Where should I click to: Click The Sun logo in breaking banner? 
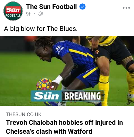click(x=46, y=96)
